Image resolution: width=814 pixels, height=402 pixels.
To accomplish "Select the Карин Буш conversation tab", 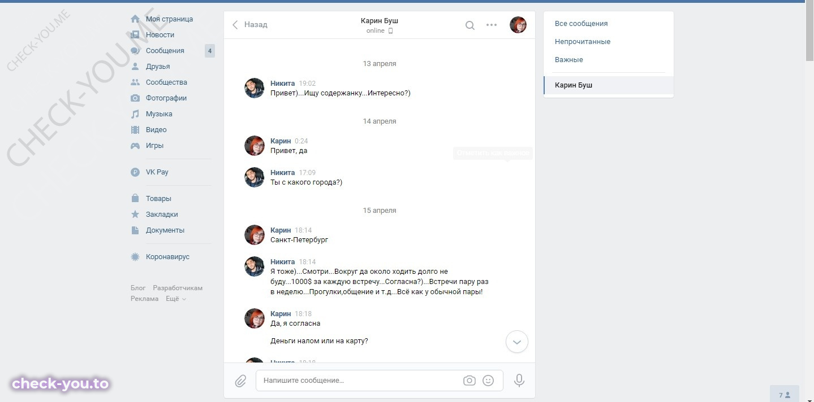I will coord(609,85).
